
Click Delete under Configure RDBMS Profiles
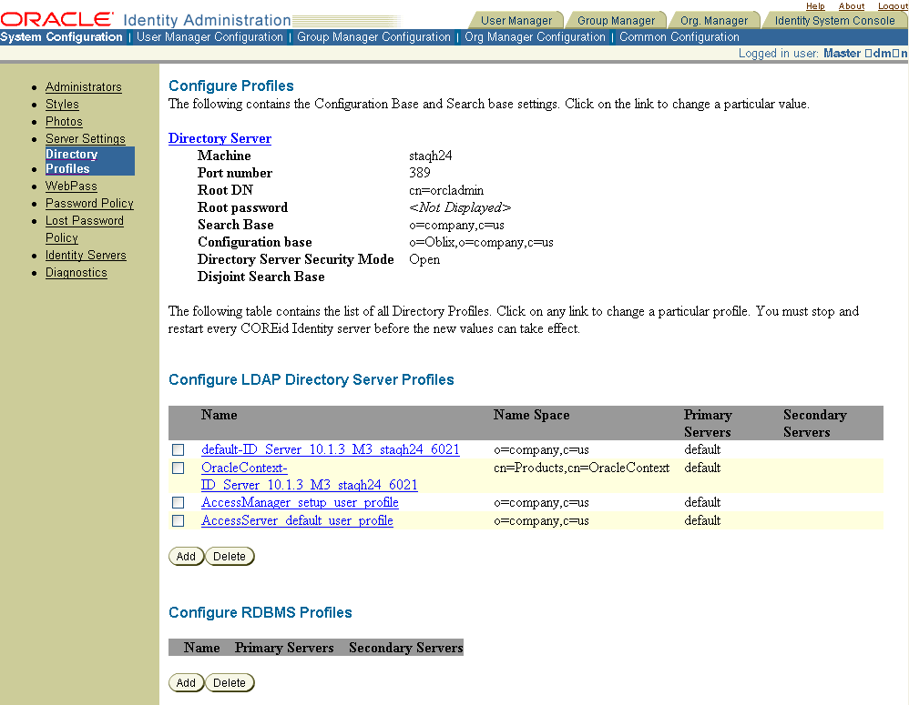coord(229,682)
